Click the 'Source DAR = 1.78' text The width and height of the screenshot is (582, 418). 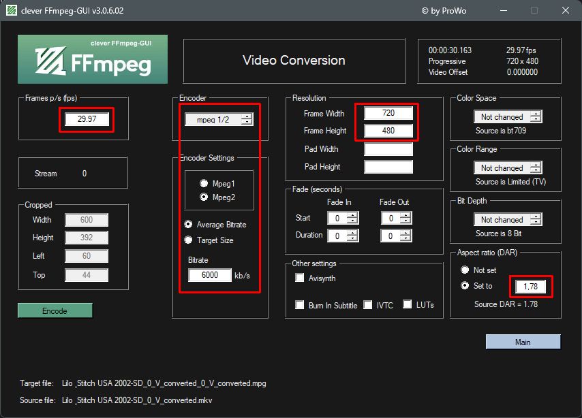(506, 304)
